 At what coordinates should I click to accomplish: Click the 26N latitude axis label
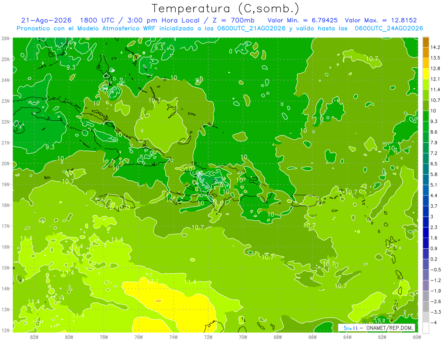[x=6, y=38]
